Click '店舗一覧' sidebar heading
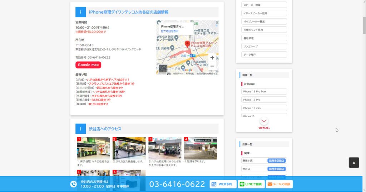 [247, 144]
